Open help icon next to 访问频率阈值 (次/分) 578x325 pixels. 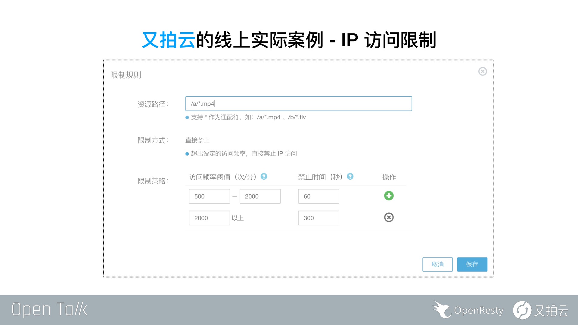coord(264,177)
